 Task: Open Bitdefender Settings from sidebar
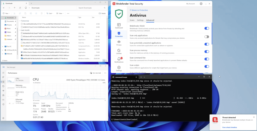(x=119, y=68)
